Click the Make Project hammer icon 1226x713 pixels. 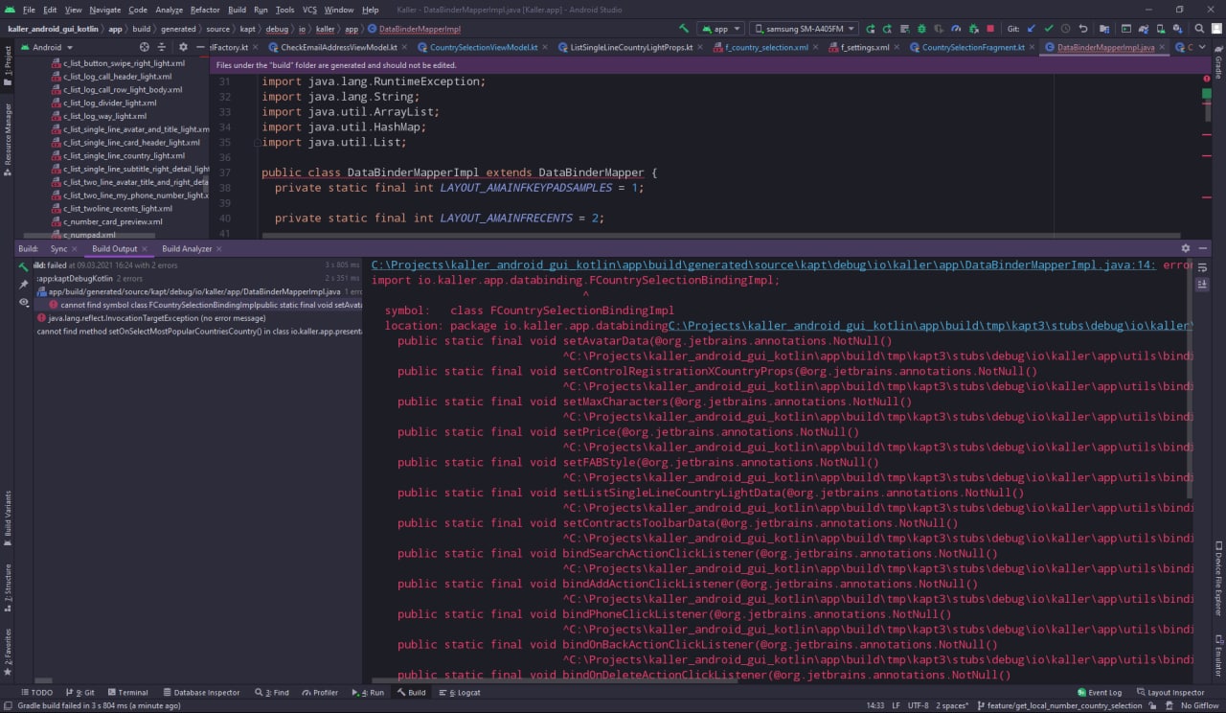pyautogui.click(x=684, y=29)
